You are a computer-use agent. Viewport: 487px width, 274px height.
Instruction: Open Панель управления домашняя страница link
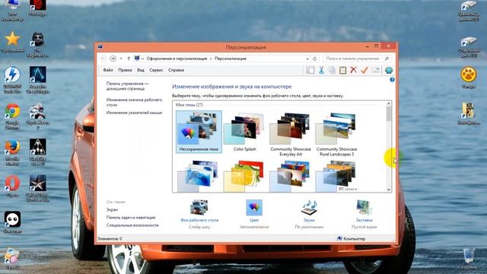point(127,86)
